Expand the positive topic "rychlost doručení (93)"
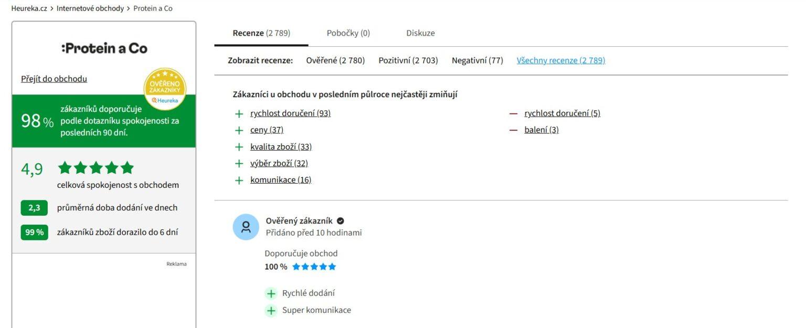 click(x=291, y=113)
